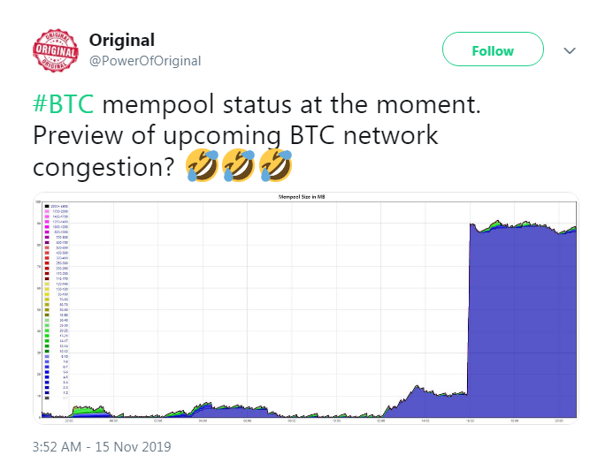613x463 pixels.
Task: Click the dark blue bottom legend swatch
Action: (x=46, y=392)
